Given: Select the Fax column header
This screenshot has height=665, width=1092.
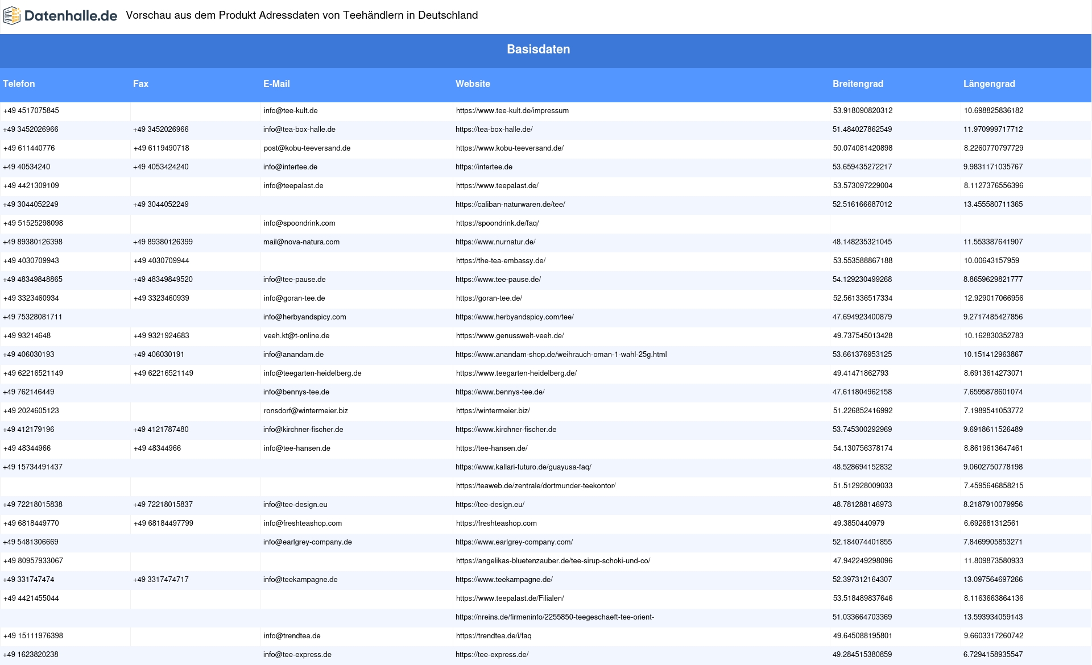Looking at the screenshot, I should (140, 84).
